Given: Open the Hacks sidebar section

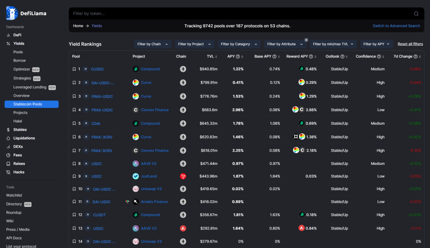Looking at the screenshot, I should tap(18, 172).
